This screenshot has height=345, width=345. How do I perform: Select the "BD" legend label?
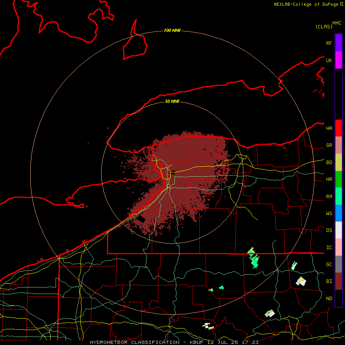pos(329,163)
